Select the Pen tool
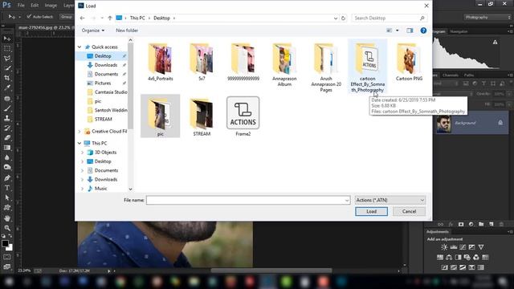Screen dimensions: 514x289 coord(7,178)
